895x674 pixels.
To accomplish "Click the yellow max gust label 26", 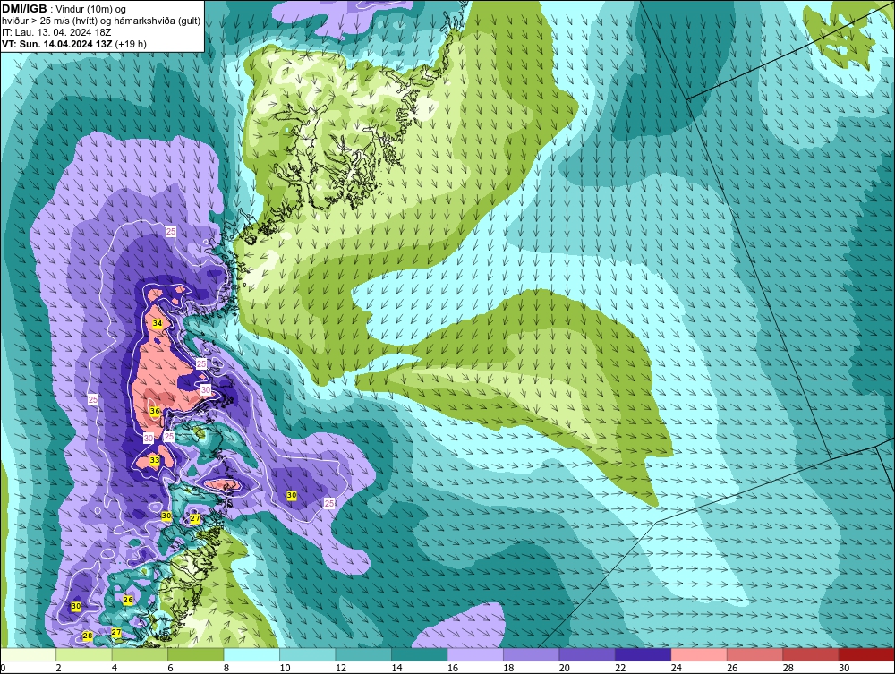I will (x=128, y=600).
